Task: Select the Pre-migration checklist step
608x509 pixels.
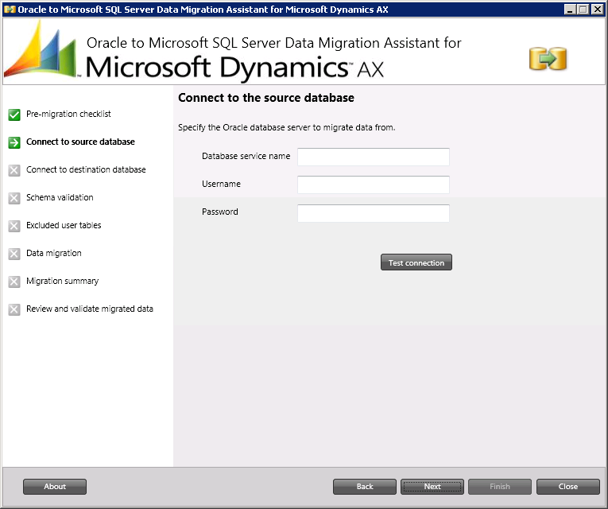Action: (68, 115)
